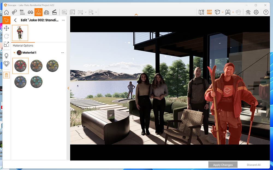Click the Apply Changes button
The width and height of the screenshot is (273, 170).
(x=223, y=165)
